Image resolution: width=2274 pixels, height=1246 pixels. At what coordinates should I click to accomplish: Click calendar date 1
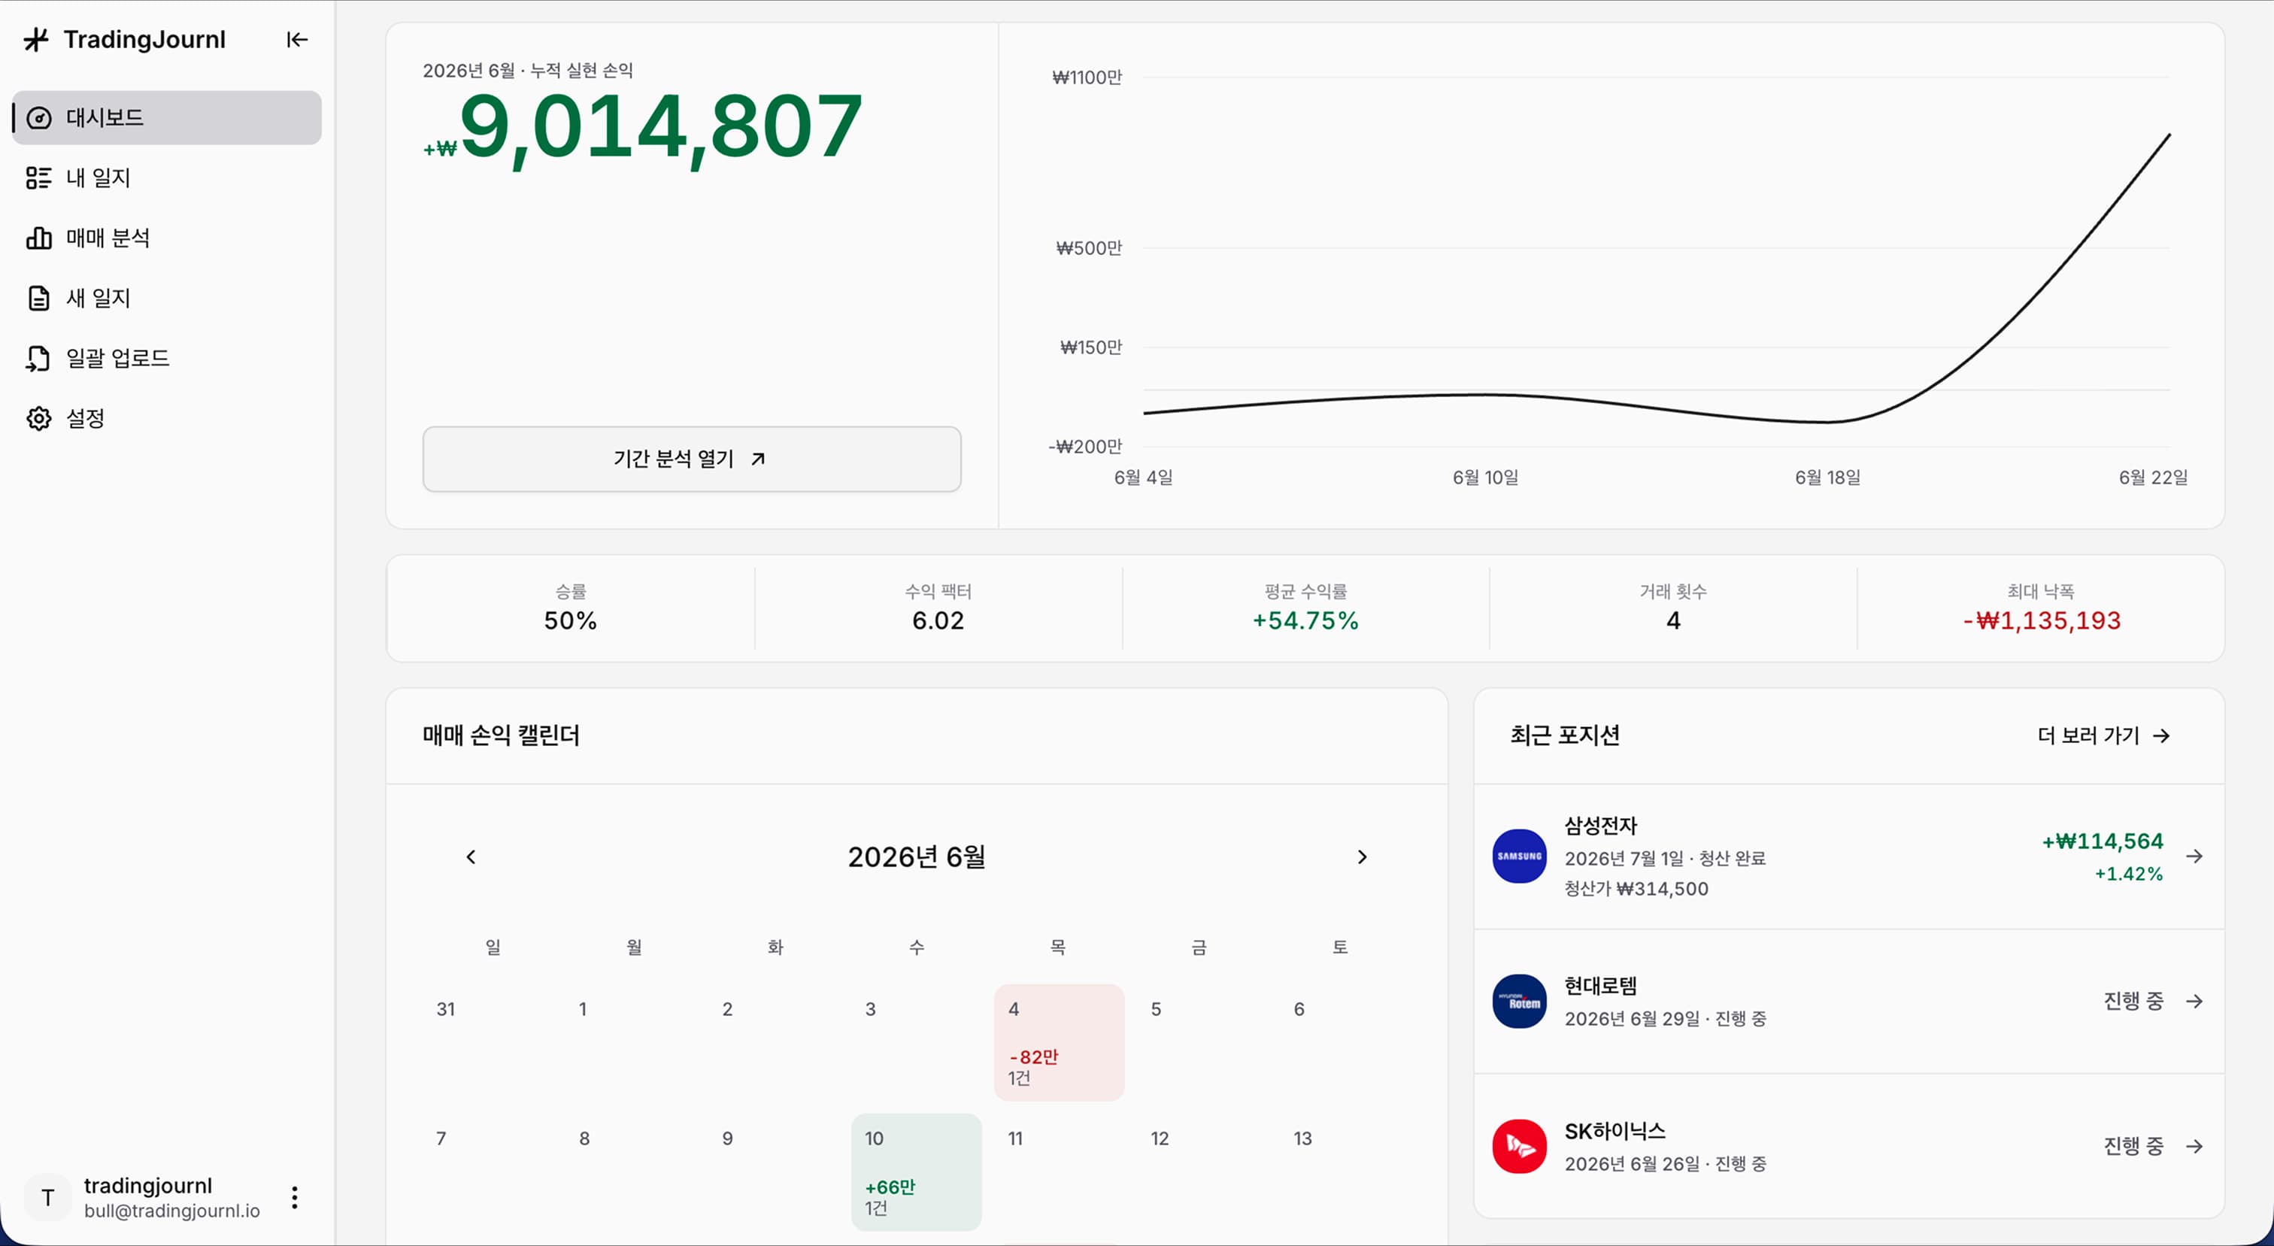coord(583,1008)
